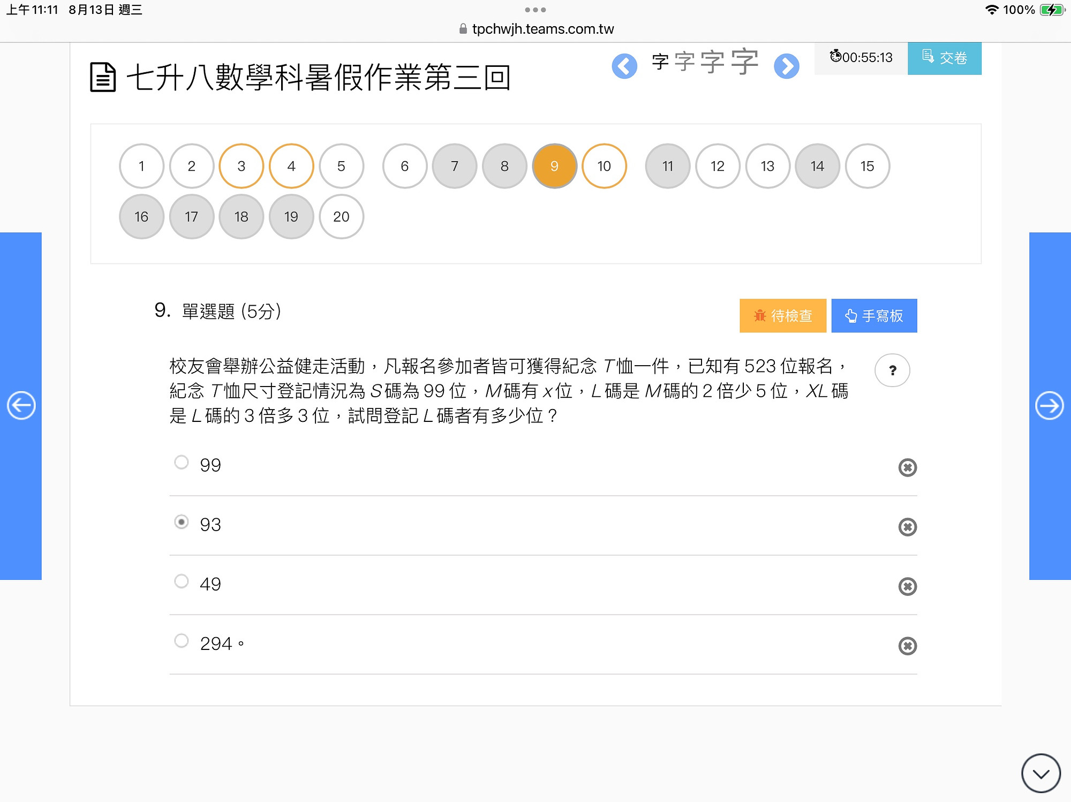
Task: Jump to question 5
Action: [341, 166]
